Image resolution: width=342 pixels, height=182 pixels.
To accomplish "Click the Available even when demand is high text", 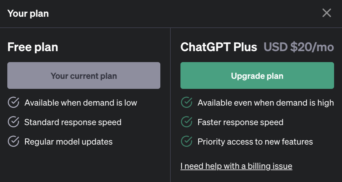I will click(x=266, y=103).
